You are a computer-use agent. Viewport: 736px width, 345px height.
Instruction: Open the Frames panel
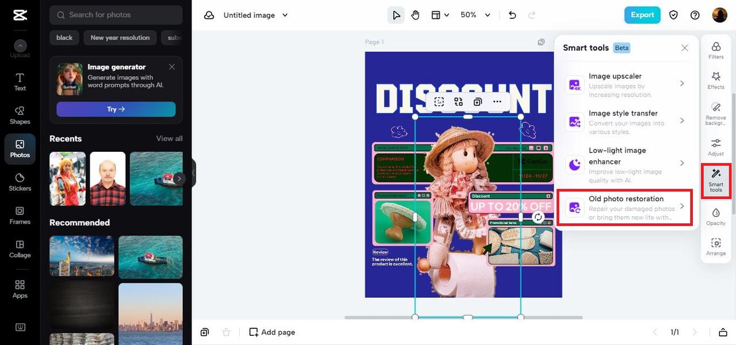(x=20, y=215)
